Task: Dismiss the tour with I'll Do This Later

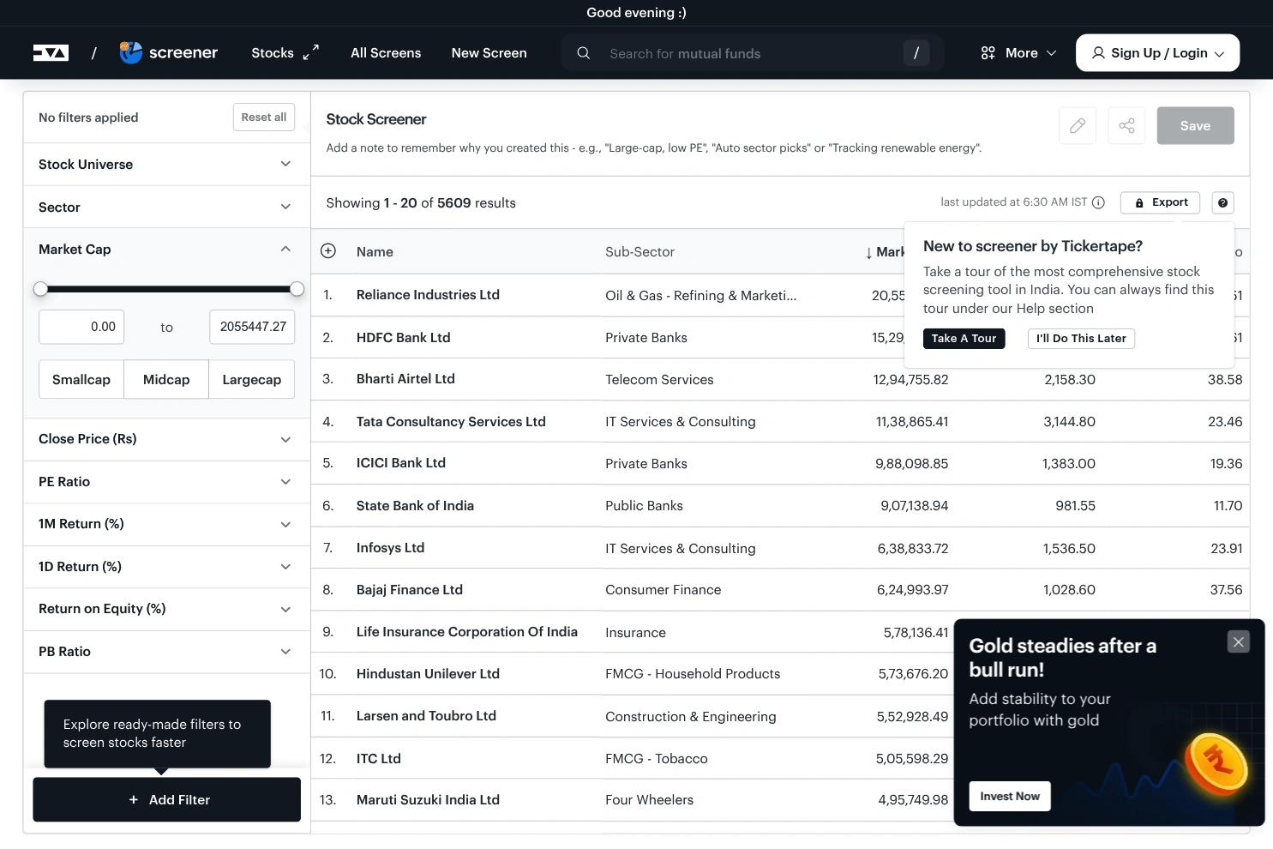Action: point(1081,338)
